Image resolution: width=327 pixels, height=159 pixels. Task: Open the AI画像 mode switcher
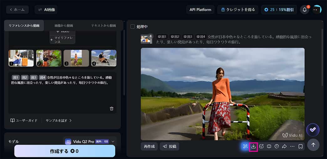(46, 10)
